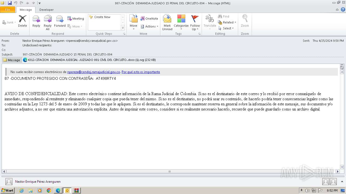The width and height of the screenshot is (346, 194).
Task: Open Chrome from the taskbar
Action: 49,190
